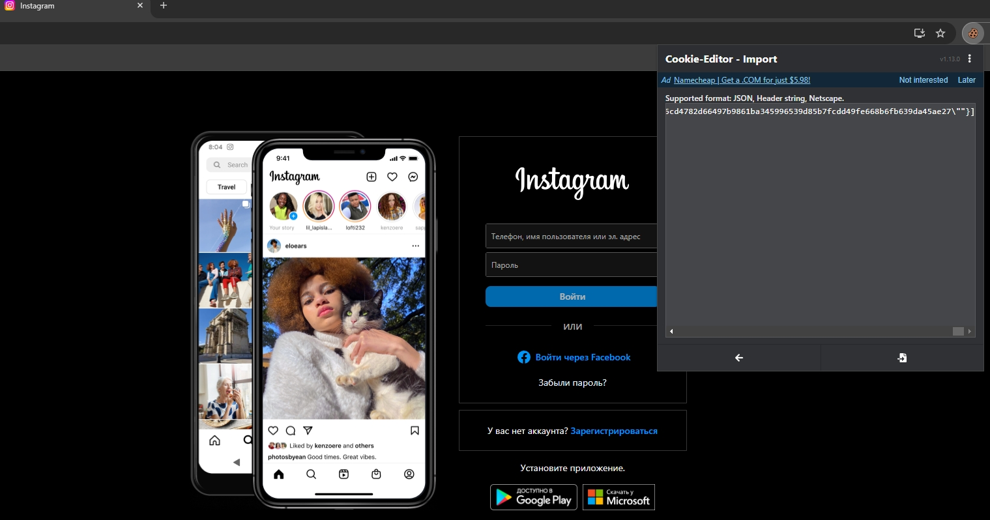
Task: Focus the Пароль password field
Action: (570, 265)
